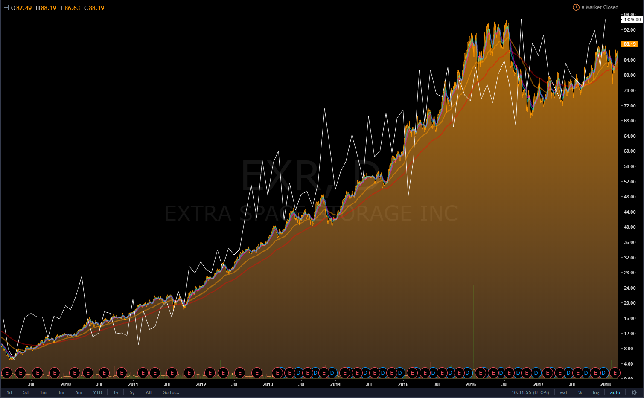
Task: Switch to the 1m time range
Action: coord(43,392)
